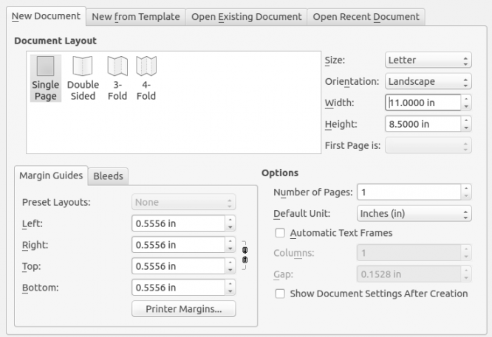This screenshot has height=337, width=492.
Task: Click the Left margin stepper arrows
Action: point(230,223)
